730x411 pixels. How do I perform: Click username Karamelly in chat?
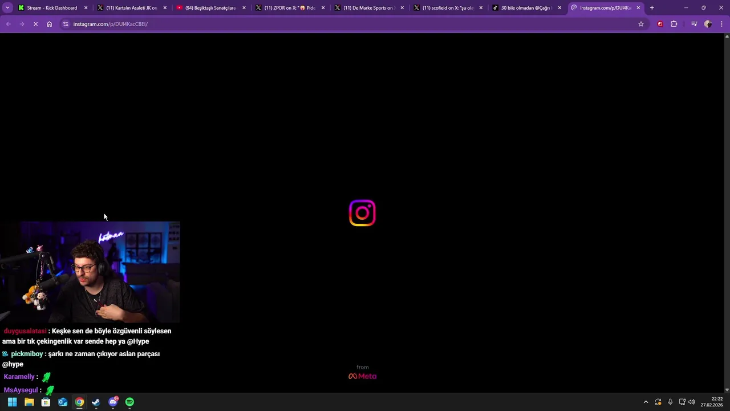[19, 377]
